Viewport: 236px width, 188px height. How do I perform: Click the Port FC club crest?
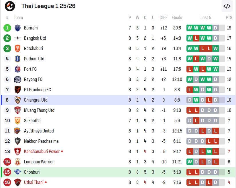[18, 69]
